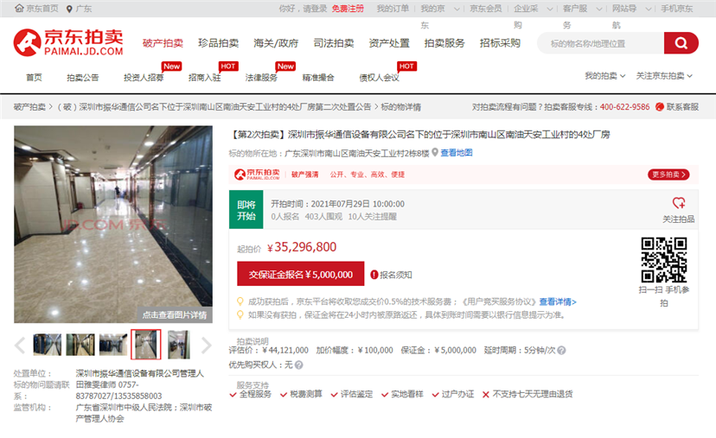Image resolution: width=716 pixels, height=438 pixels.
Task: Click the question mark icon after 延时周期
Action: [562, 351]
